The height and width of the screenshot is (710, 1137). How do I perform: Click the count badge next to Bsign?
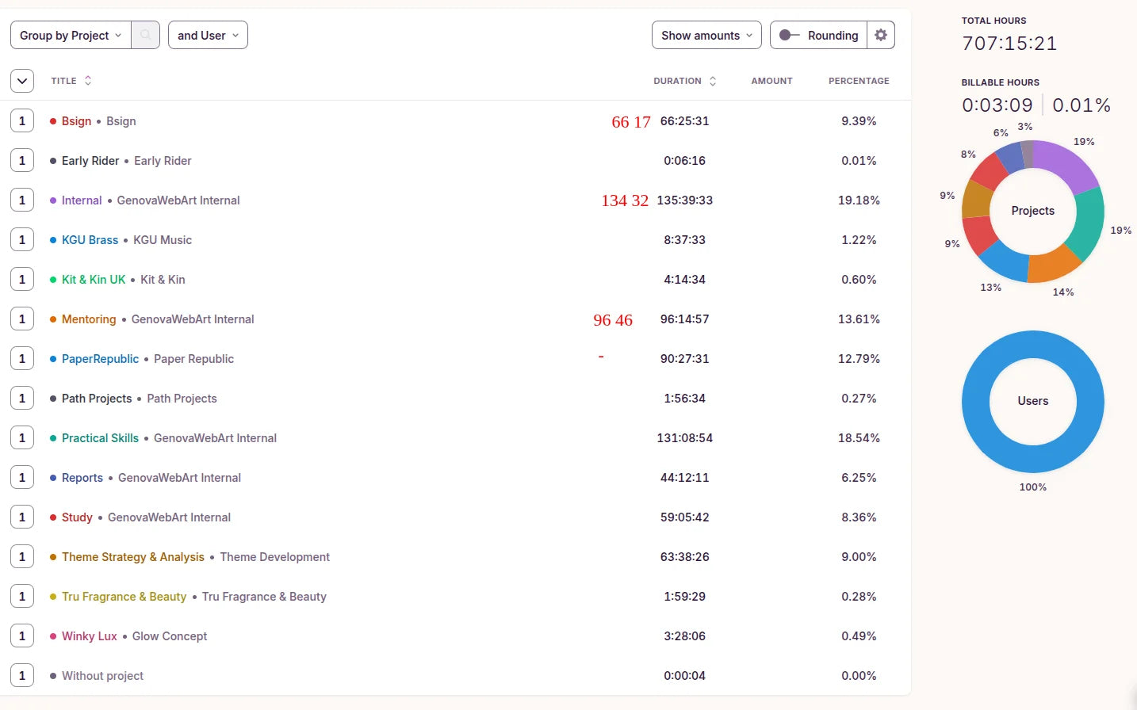pos(22,121)
